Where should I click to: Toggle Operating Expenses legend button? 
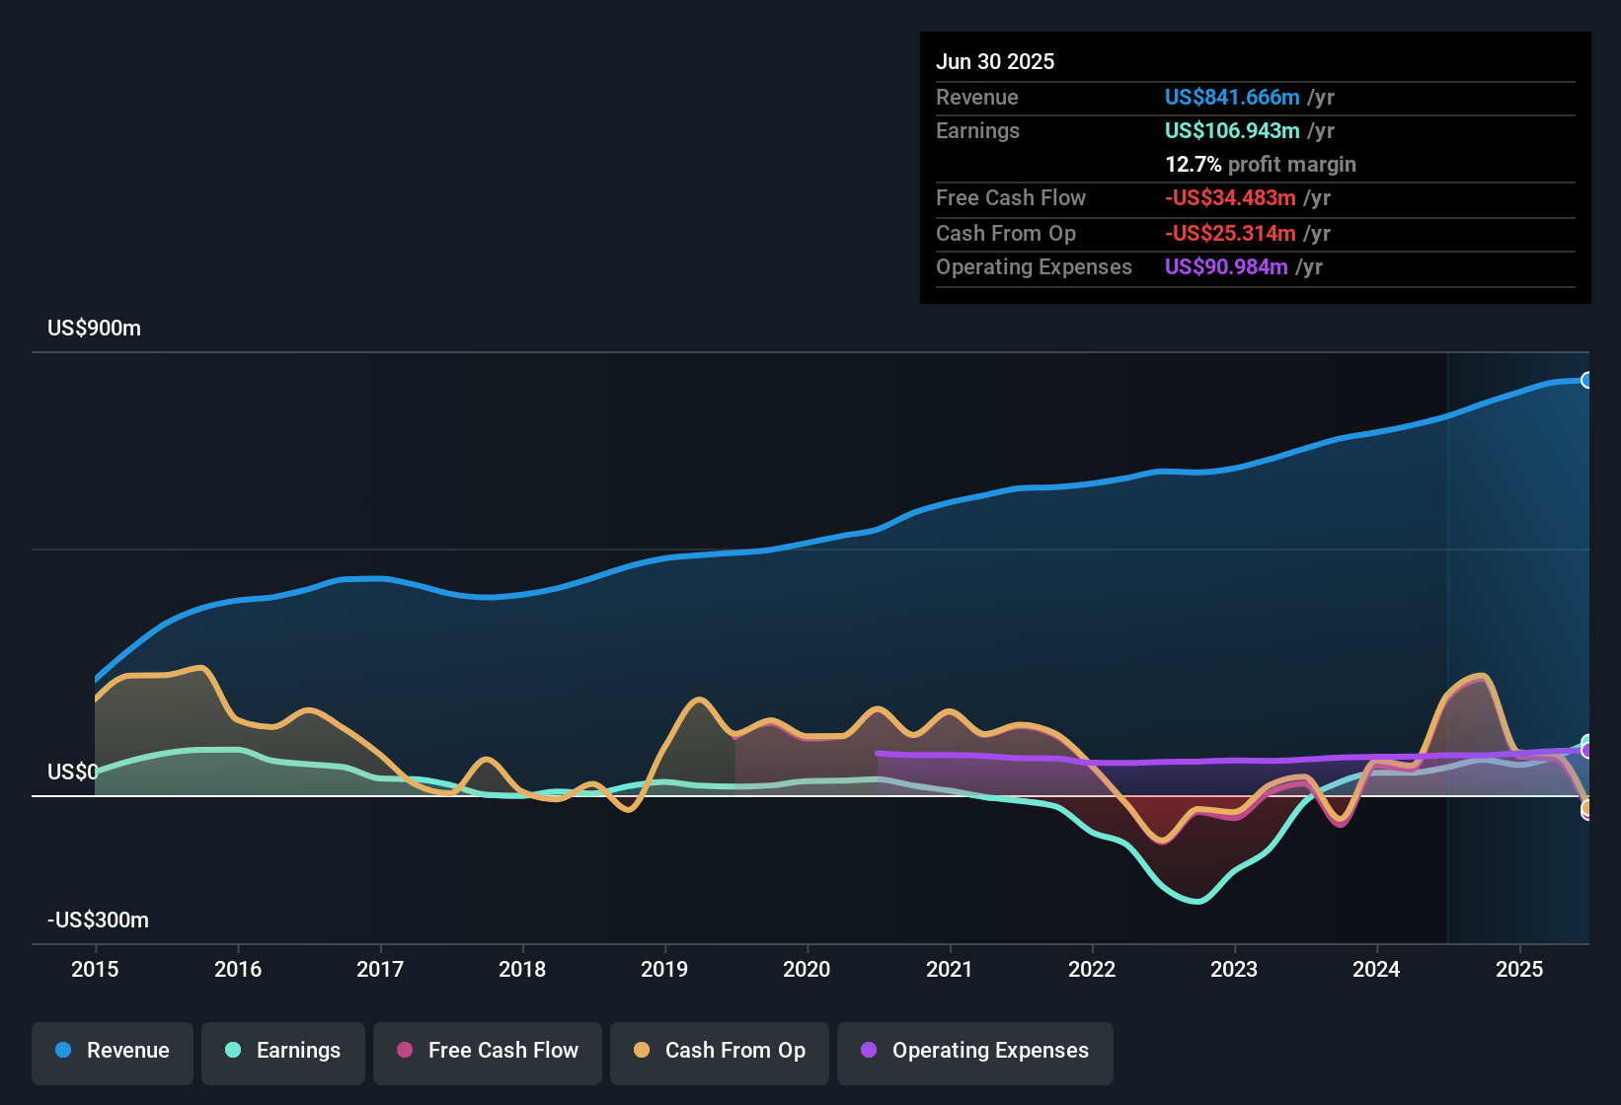tap(975, 1051)
